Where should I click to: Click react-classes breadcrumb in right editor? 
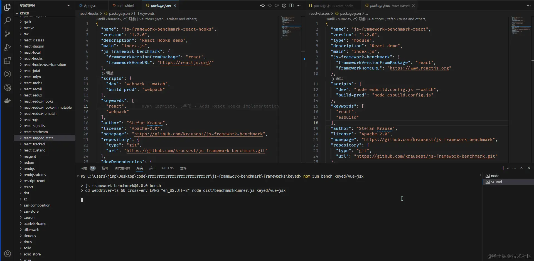(319, 13)
